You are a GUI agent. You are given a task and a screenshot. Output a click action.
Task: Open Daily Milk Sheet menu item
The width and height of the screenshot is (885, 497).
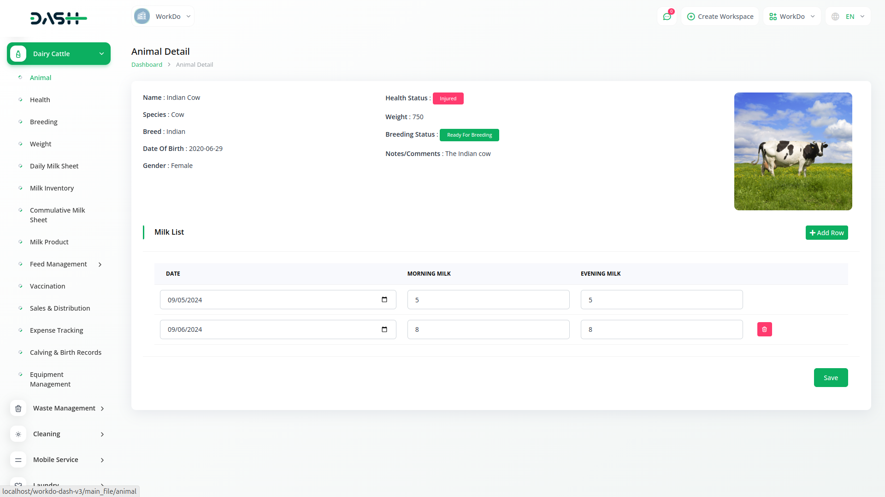54,166
